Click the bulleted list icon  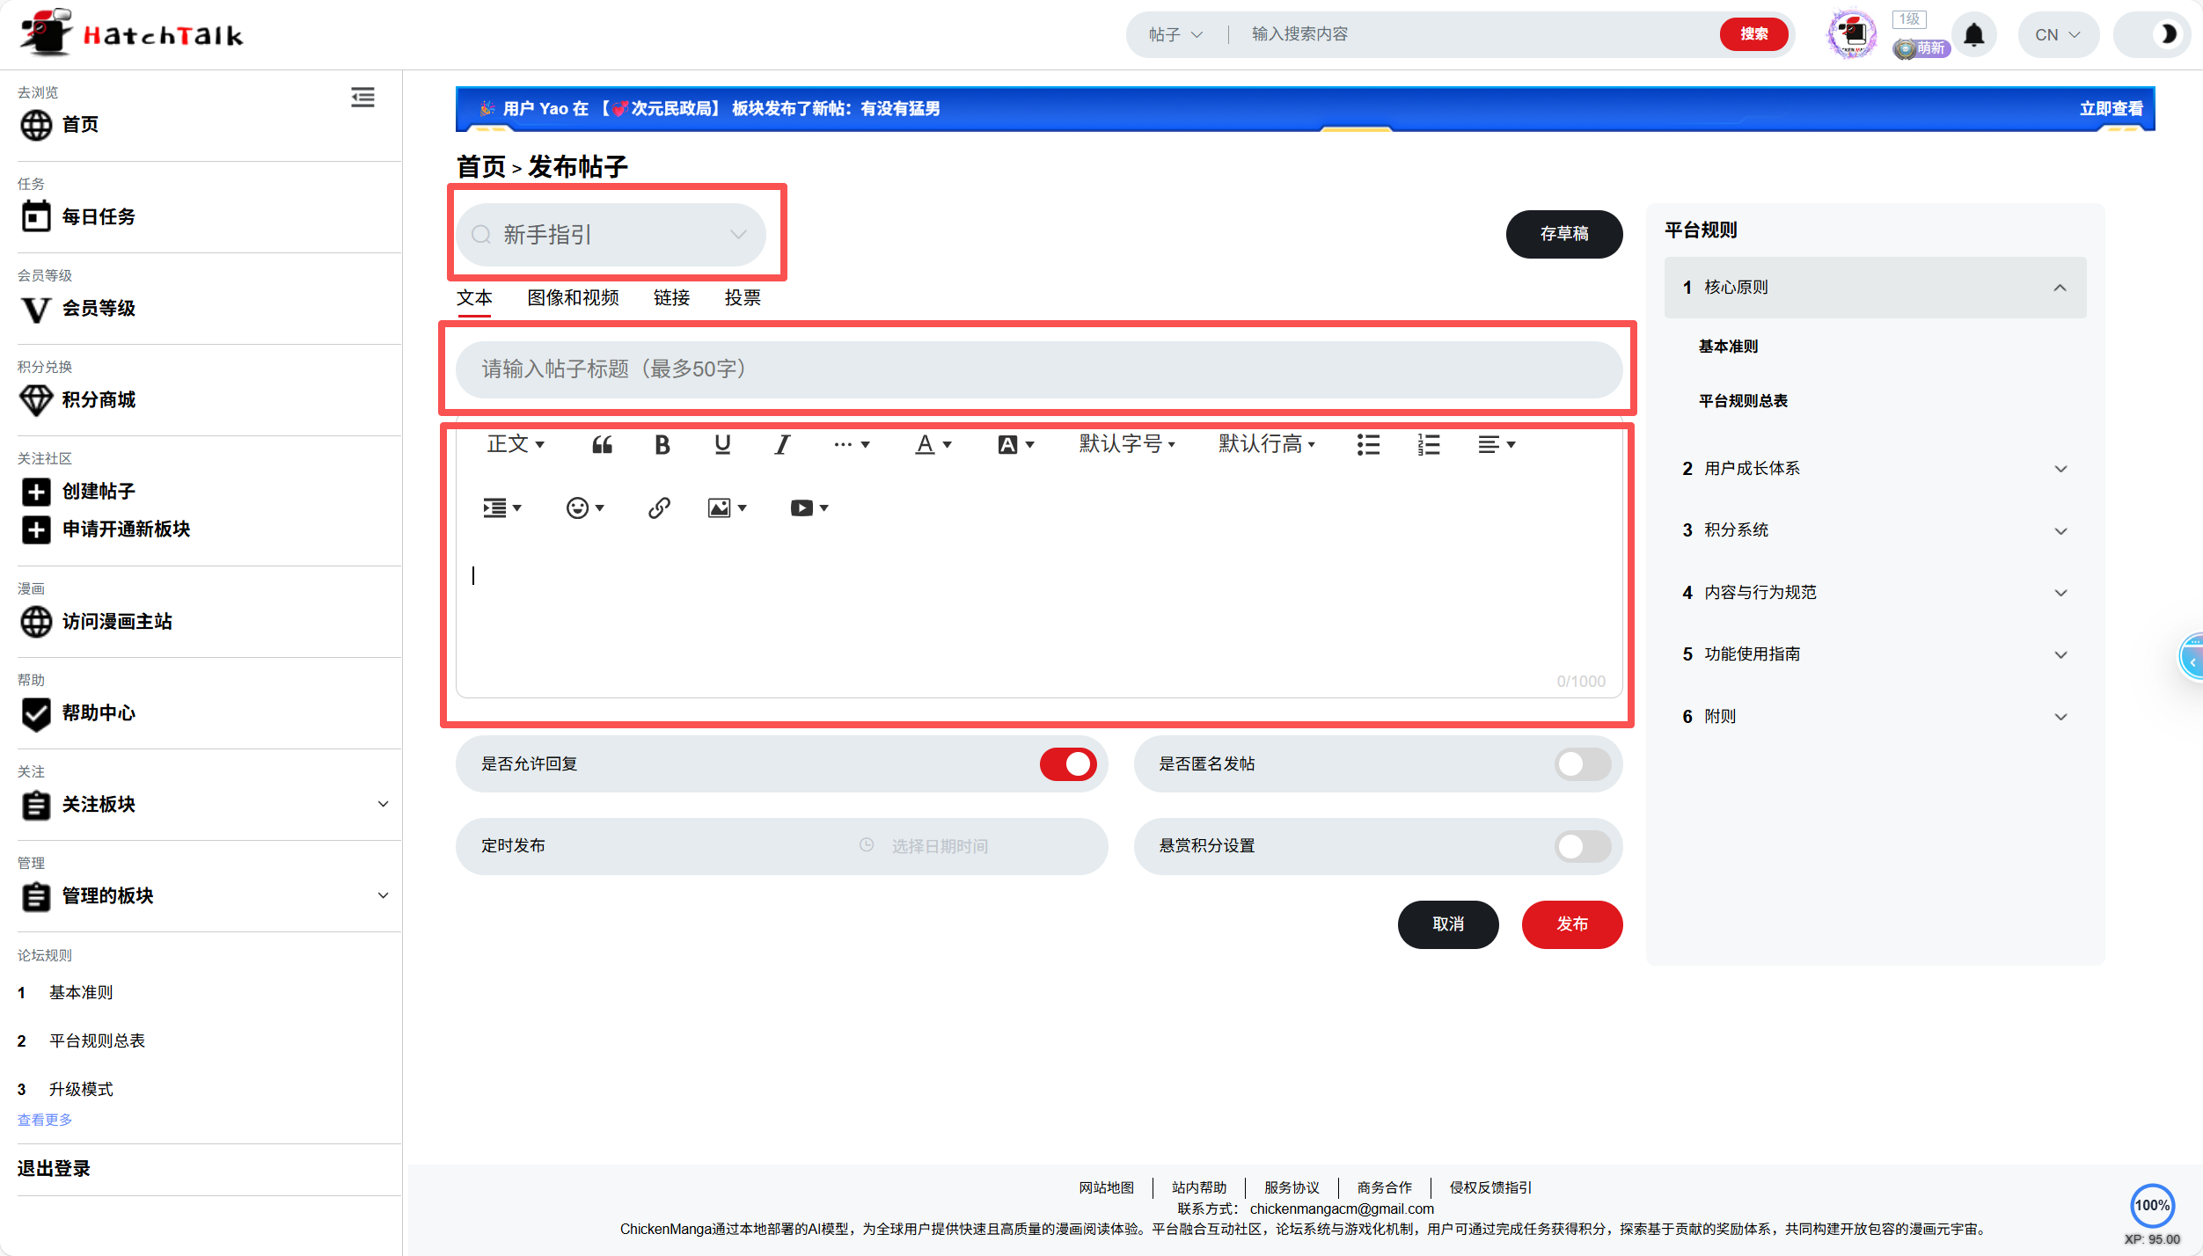pos(1368,445)
